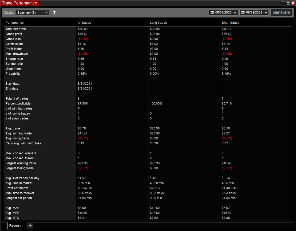Screen dimensions: 296x231
Task: Minimize the Trade Performance window
Action: (283, 3)
